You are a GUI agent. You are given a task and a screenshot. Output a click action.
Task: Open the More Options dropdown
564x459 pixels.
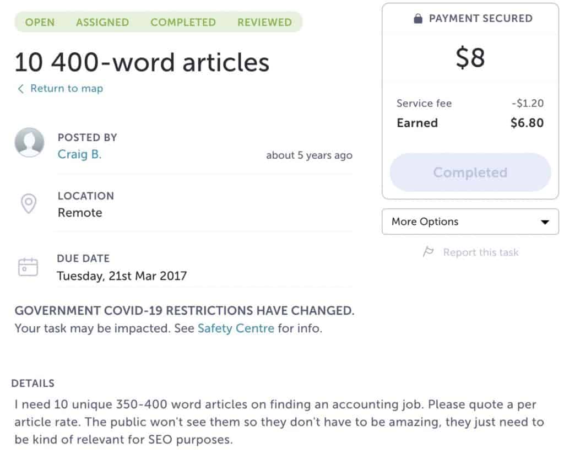(x=470, y=222)
